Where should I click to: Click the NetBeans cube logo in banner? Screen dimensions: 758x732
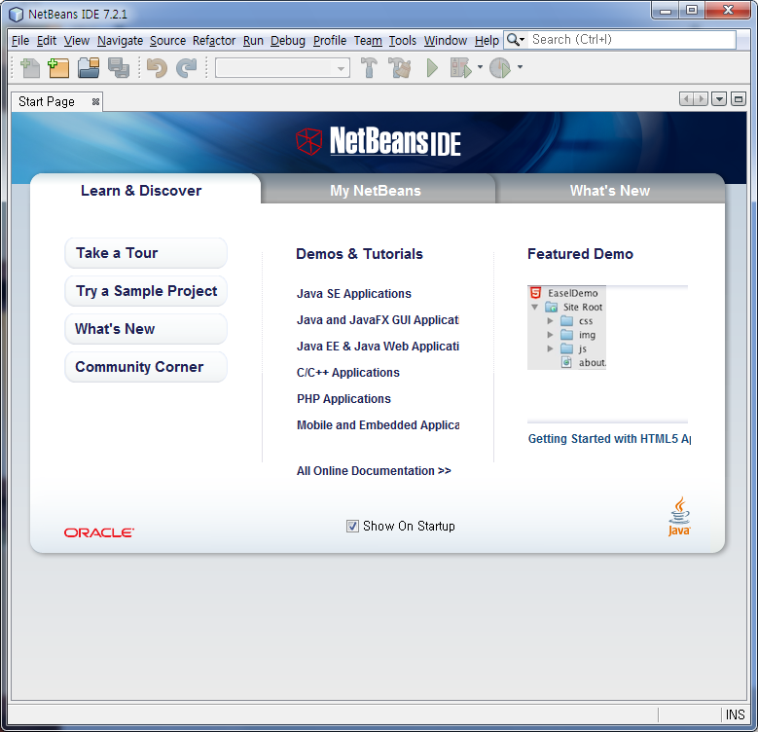tap(308, 141)
